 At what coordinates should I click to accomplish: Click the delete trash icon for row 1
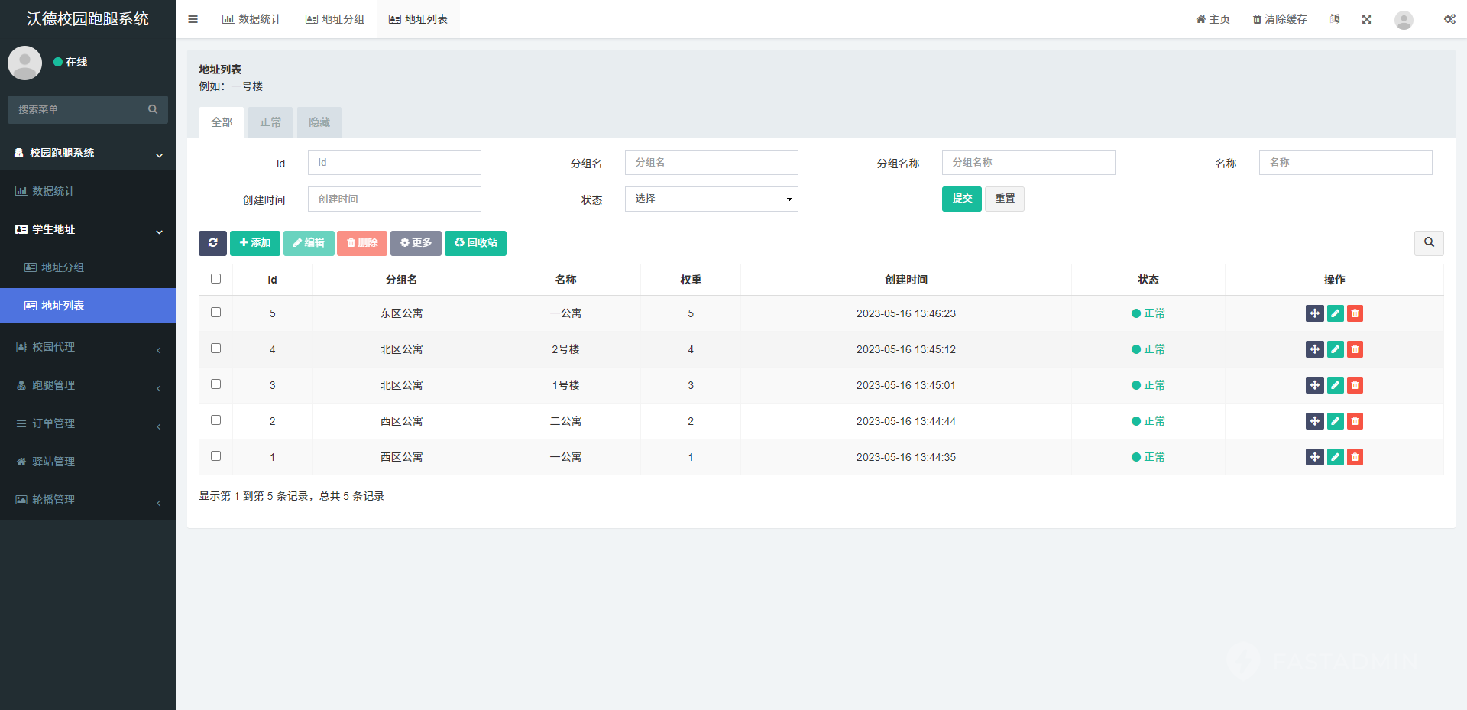[x=1355, y=457]
